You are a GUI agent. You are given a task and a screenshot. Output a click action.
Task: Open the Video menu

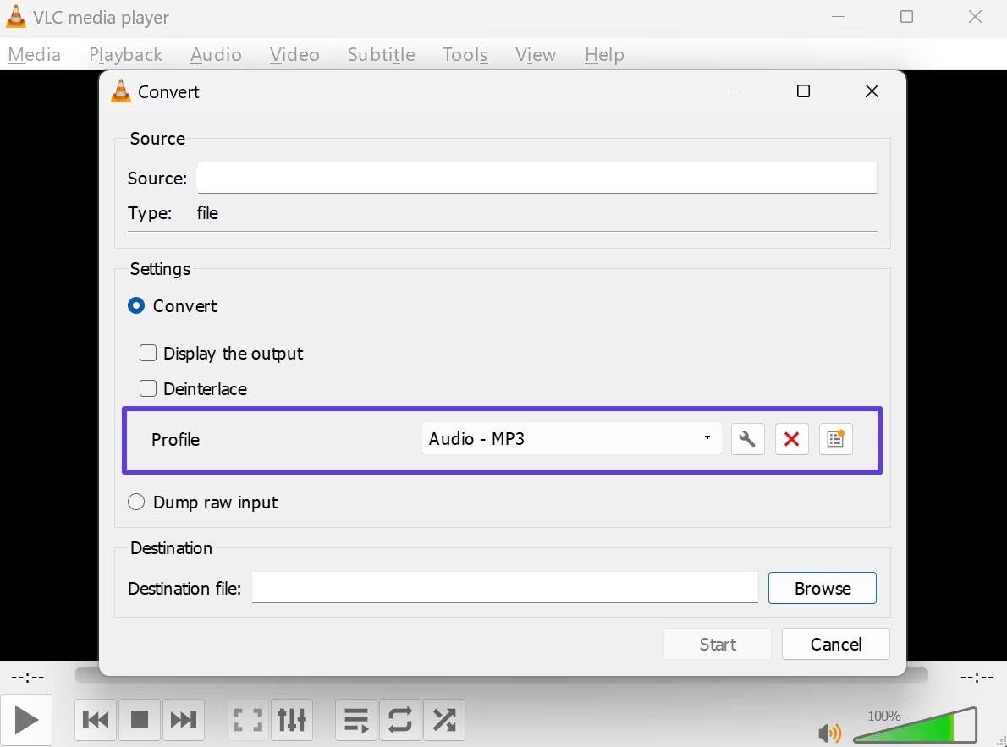tap(294, 55)
